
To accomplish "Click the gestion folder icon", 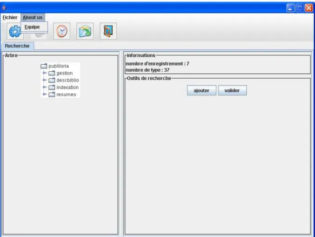I will point(52,73).
